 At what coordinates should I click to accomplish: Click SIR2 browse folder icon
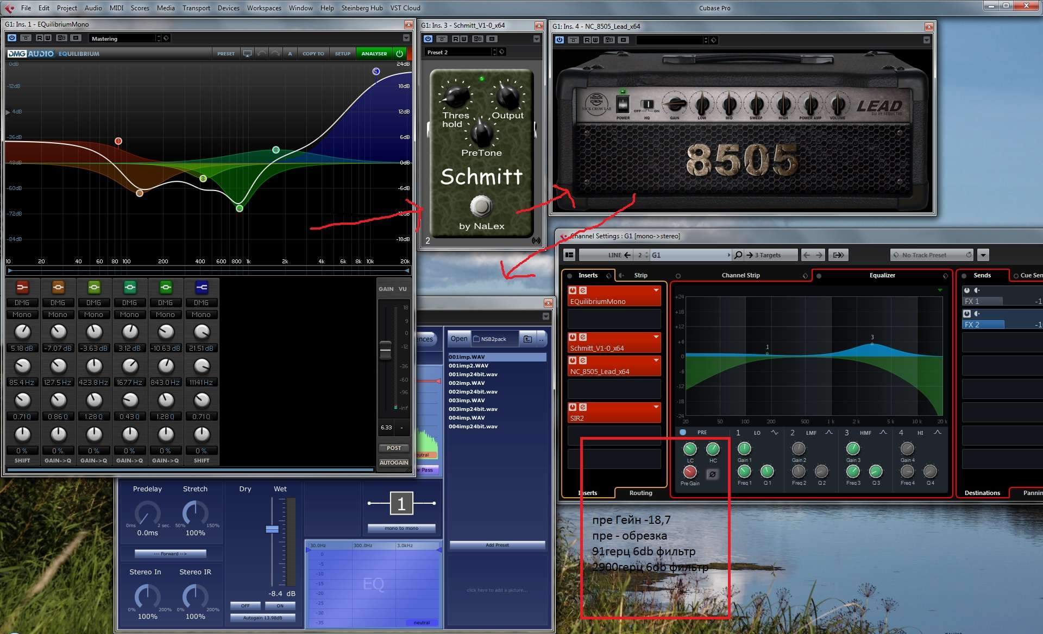point(527,339)
